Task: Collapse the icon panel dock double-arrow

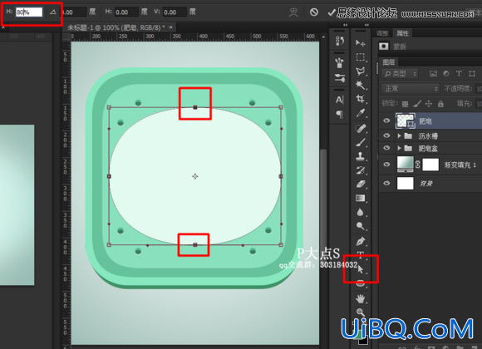Action: coord(345,25)
